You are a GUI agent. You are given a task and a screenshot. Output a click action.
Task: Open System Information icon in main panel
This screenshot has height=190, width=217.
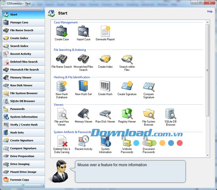106,141
